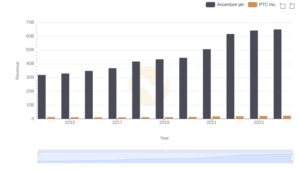Click the Year axis title
Viewport: 299px width, 172px height.
pos(164,138)
